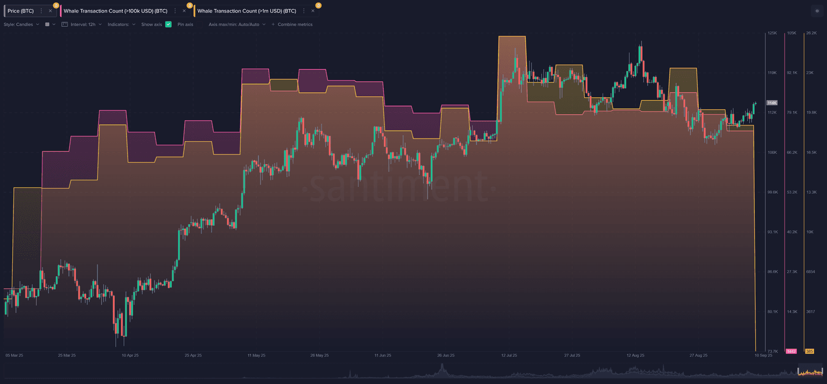Viewport: 827px width, 384px height.
Task: Open Axis max/min Auto/Auto dropdown
Action: point(237,24)
